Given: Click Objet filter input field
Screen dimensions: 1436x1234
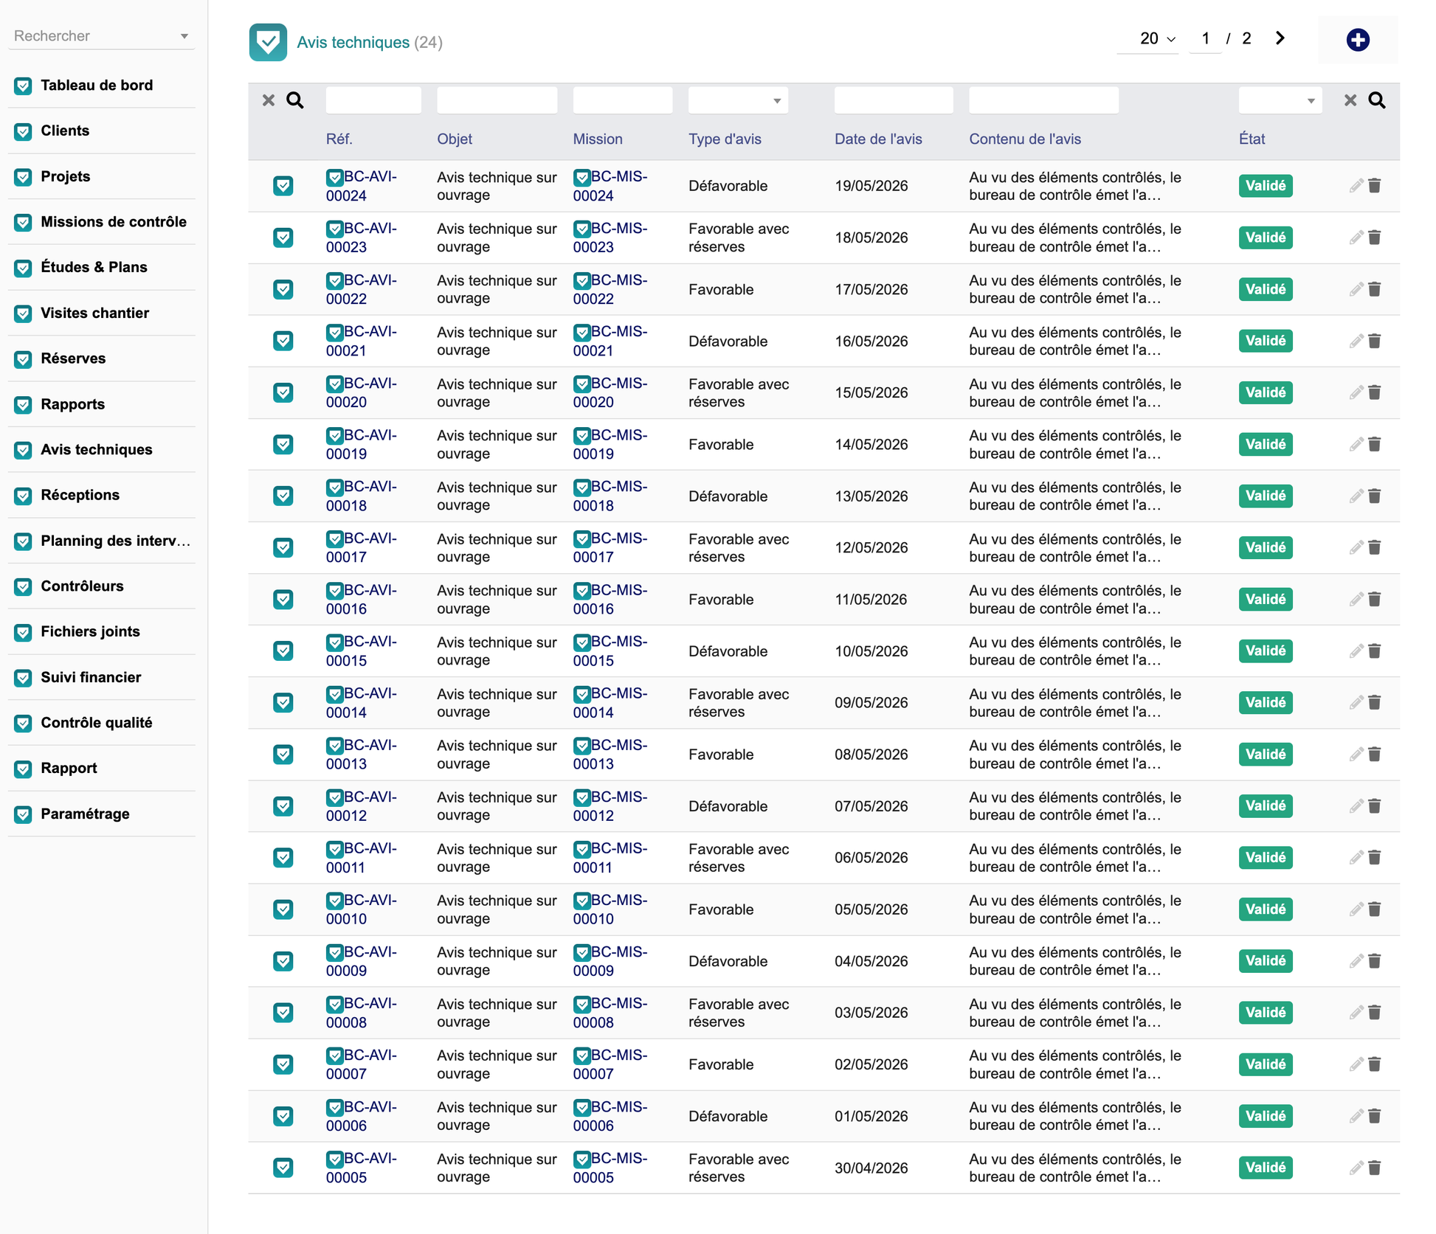Looking at the screenshot, I should [x=497, y=100].
